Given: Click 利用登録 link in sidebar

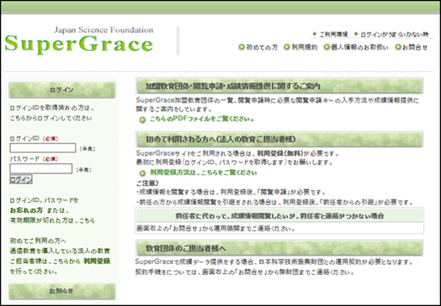Looking at the screenshot, I should click(96, 261).
